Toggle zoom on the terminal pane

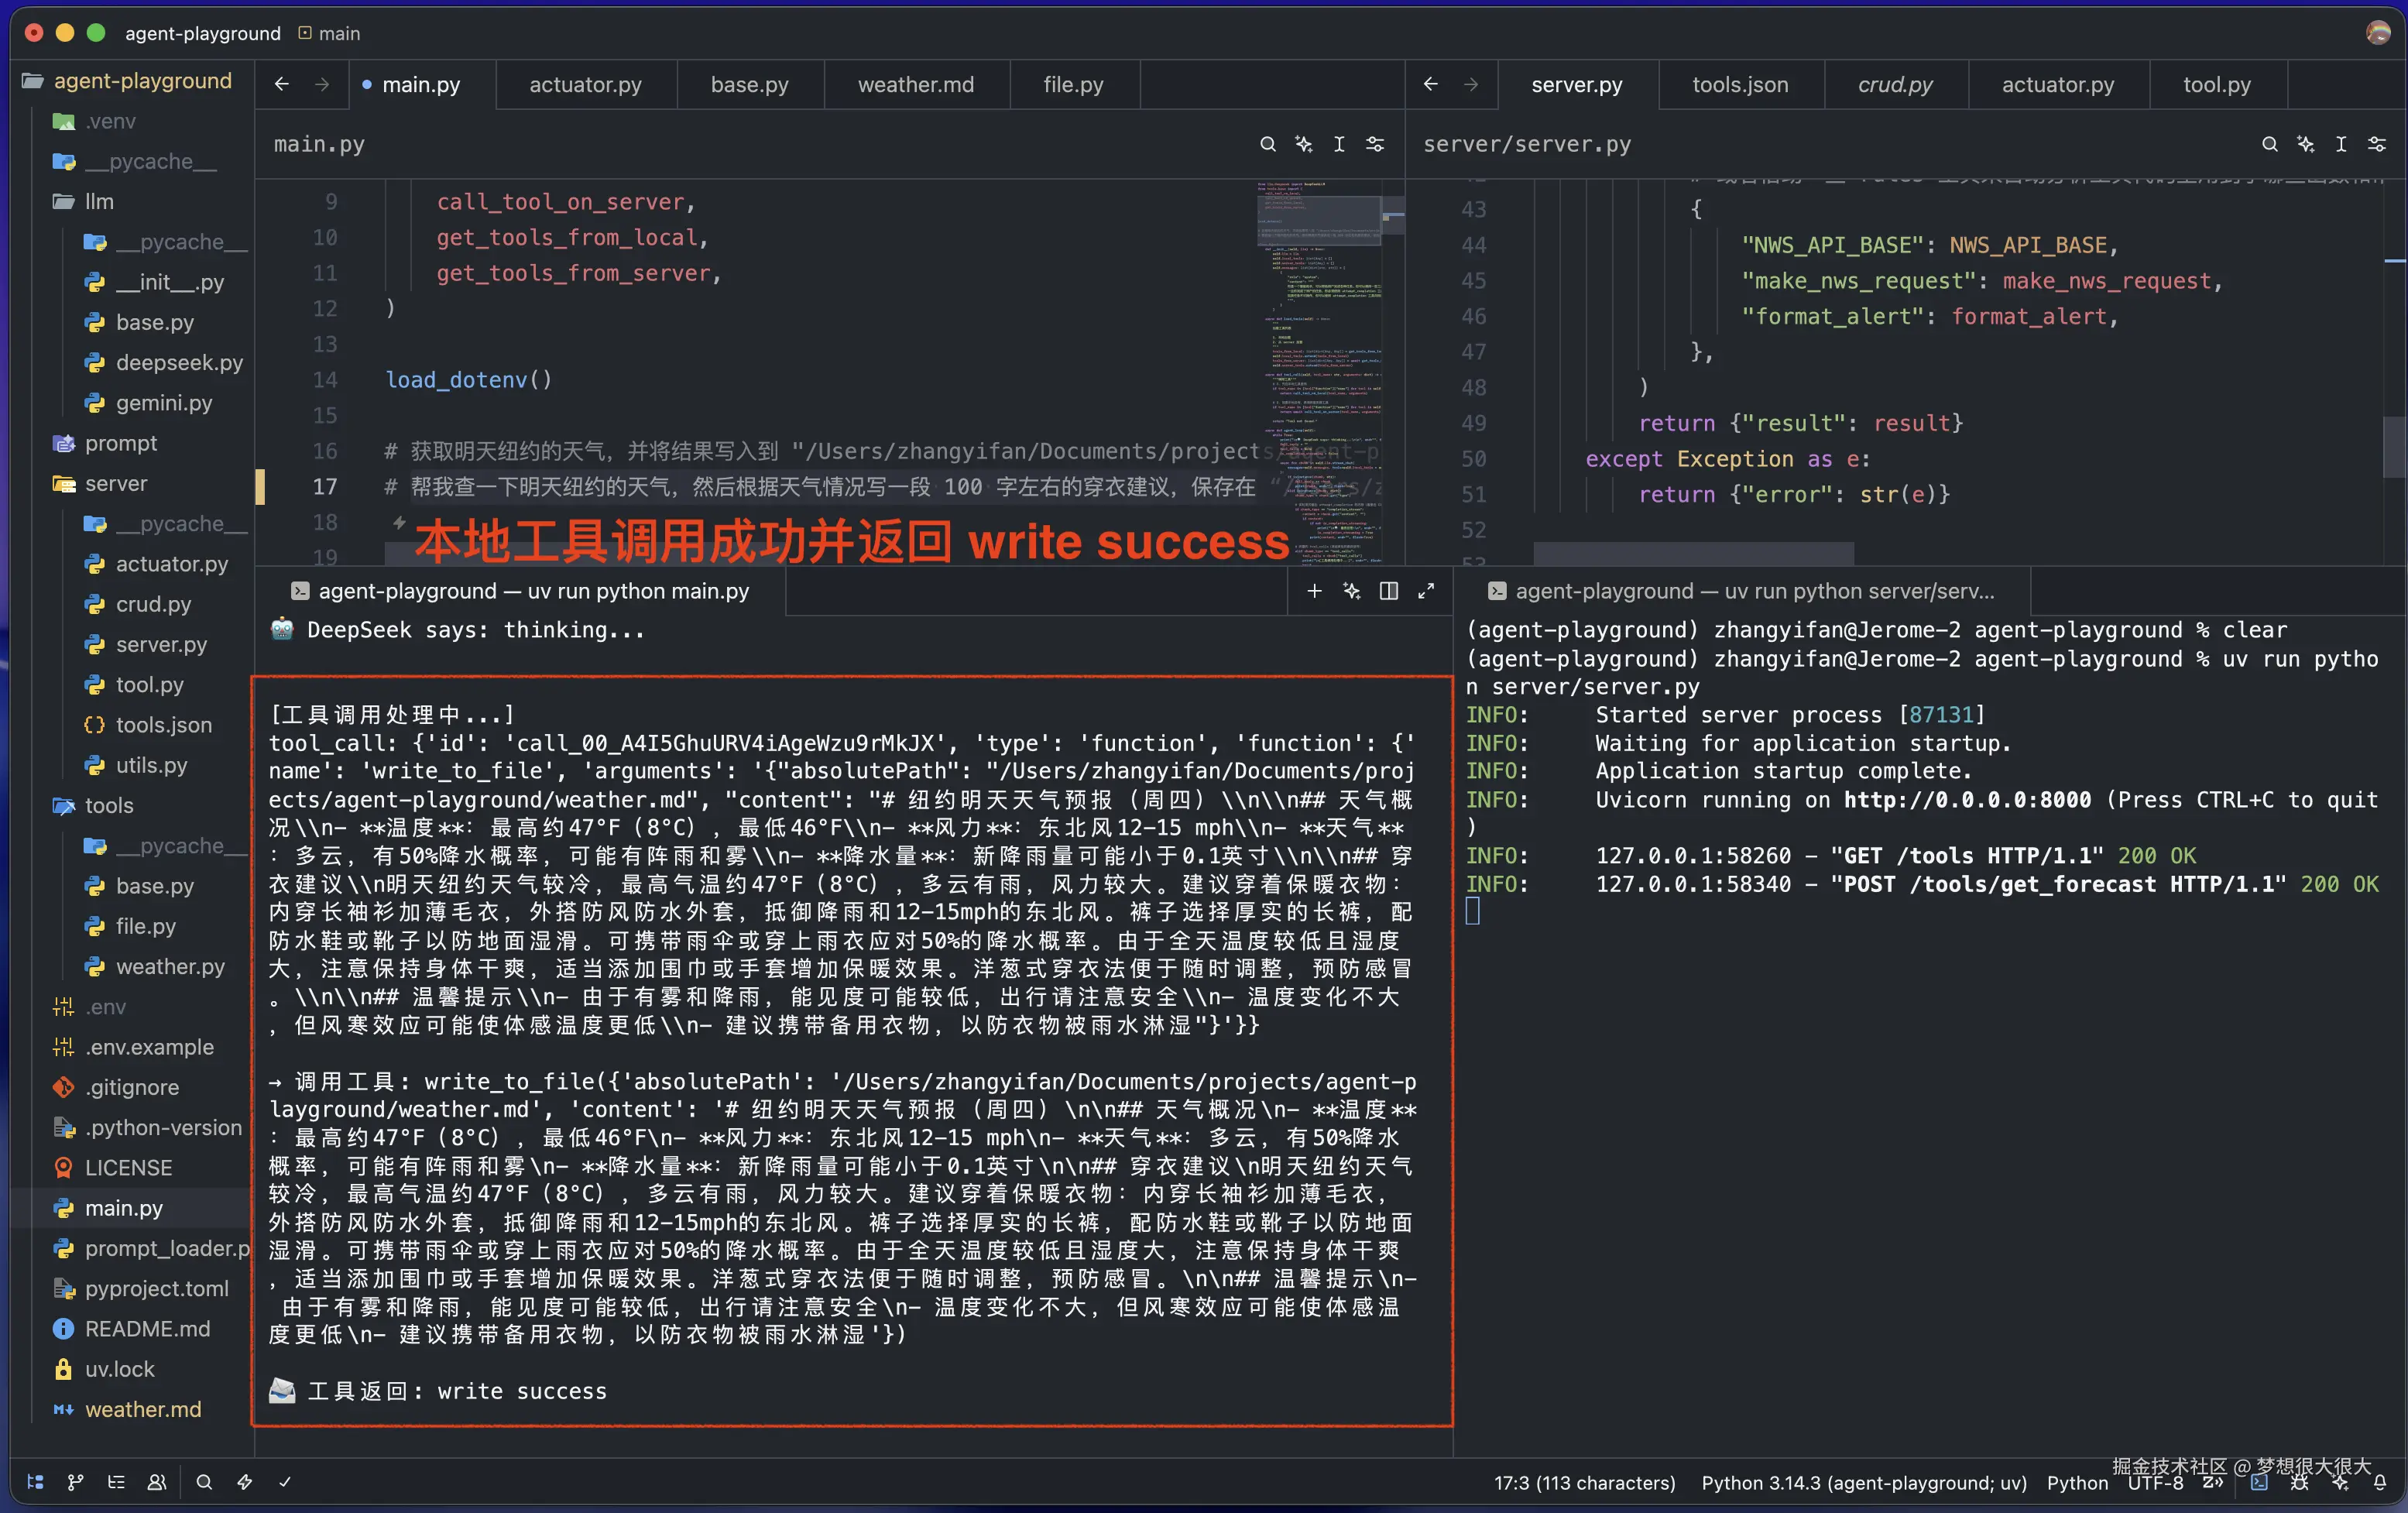(x=1426, y=591)
